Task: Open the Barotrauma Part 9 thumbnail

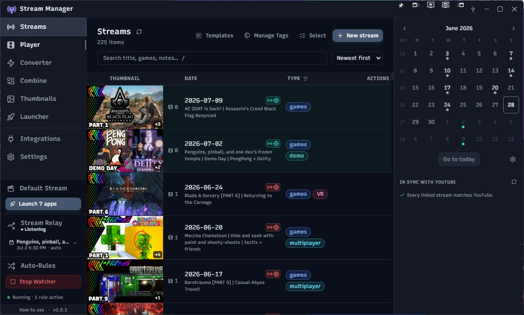Action: pos(125,281)
